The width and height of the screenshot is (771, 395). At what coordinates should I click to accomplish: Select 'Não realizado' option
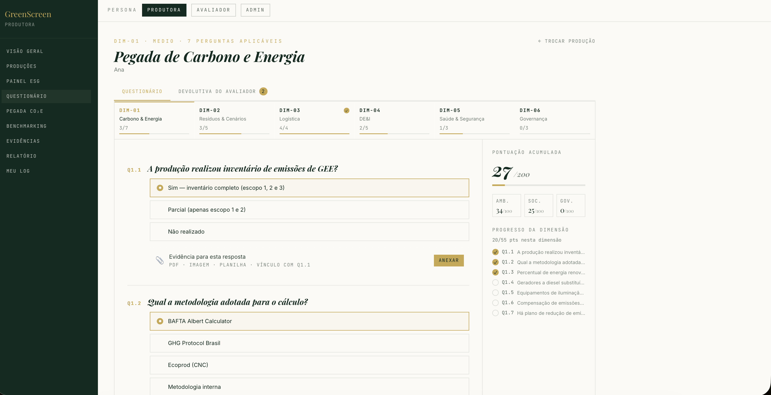(x=309, y=232)
